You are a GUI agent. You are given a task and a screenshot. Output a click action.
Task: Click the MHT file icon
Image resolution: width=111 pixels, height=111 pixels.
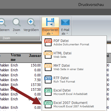(x=48, y=67)
